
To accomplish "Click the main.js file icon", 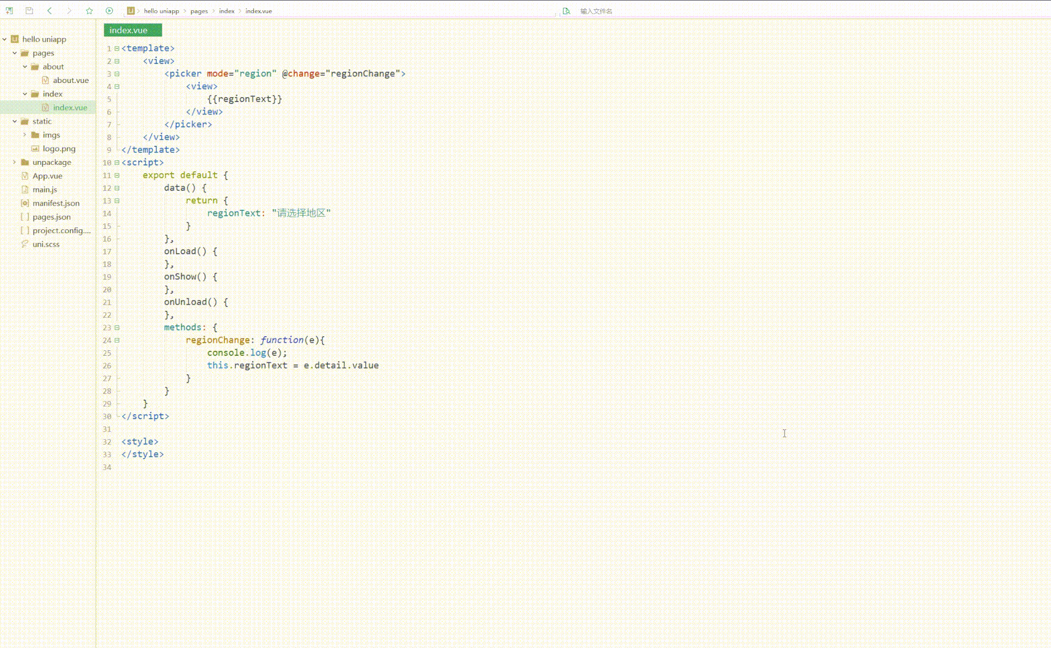I will click(x=25, y=190).
